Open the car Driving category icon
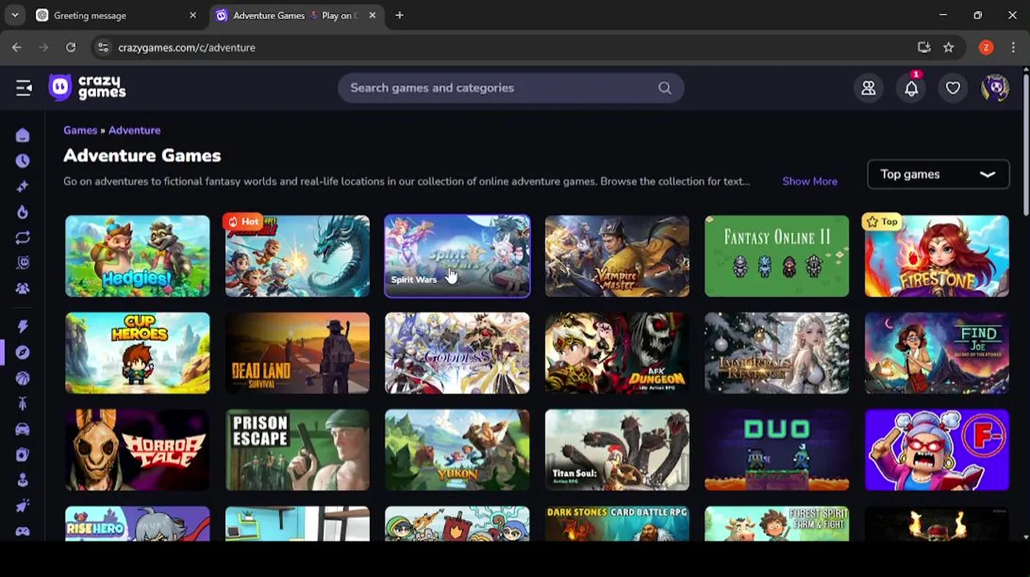1030x577 pixels. 22,429
